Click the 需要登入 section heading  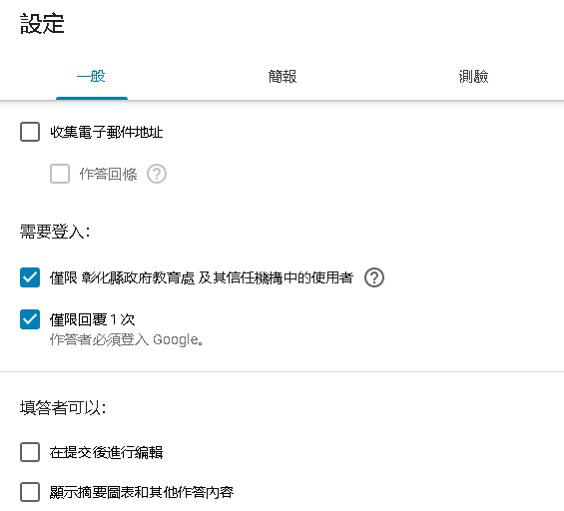click(x=55, y=232)
